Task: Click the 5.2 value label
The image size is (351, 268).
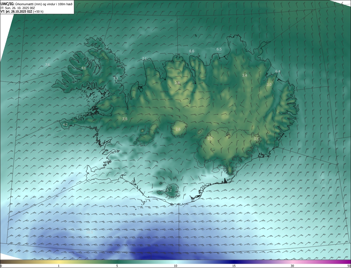Action: tap(169, 190)
